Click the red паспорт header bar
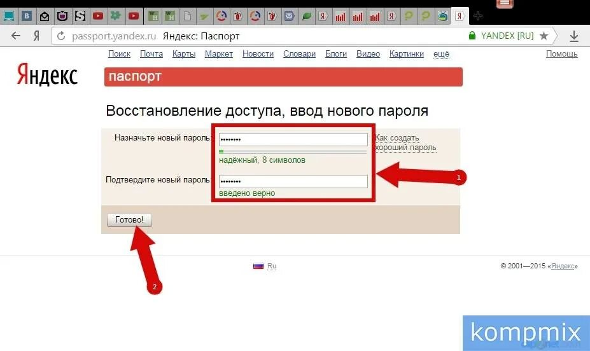 [x=283, y=77]
